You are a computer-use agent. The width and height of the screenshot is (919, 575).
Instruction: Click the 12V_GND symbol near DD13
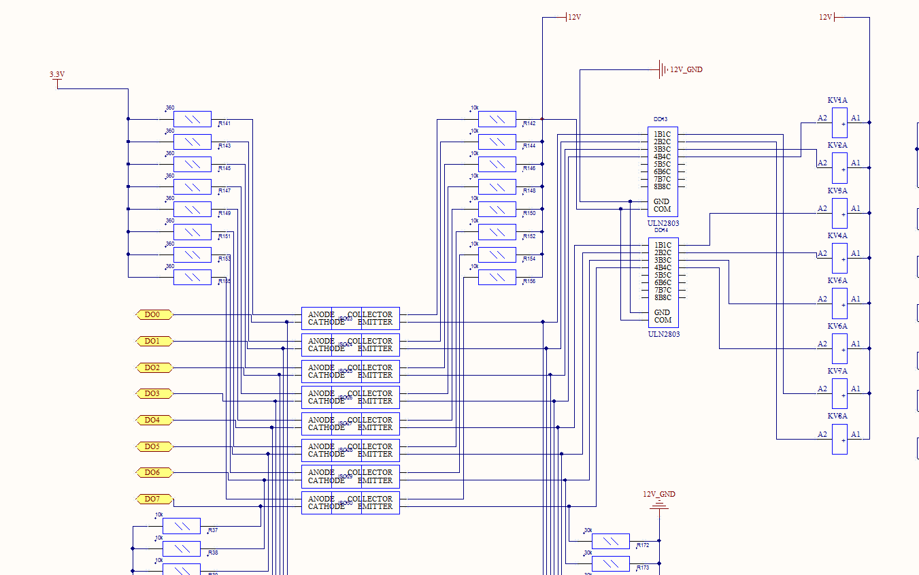click(680, 69)
